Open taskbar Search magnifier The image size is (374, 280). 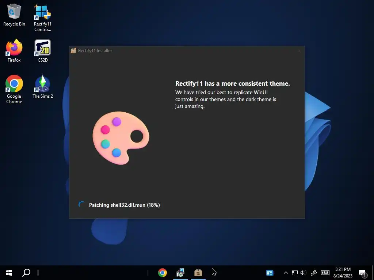click(x=26, y=273)
